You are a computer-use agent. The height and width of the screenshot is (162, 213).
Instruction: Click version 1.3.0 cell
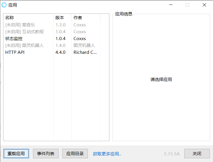pyautogui.click(x=61, y=25)
